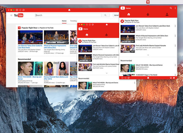Open options for WALK THE MOON, middle window
Viewport: 183px width, 133px height.
(135, 83)
